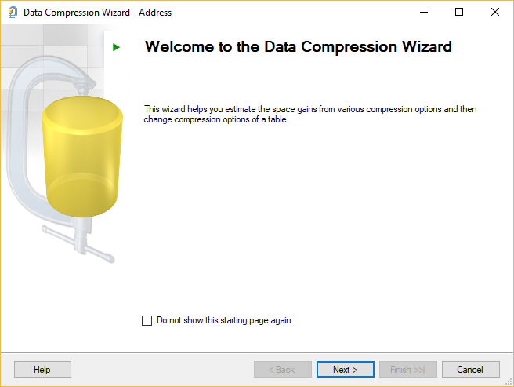Click the wizard app icon in title bar
The image size is (514, 387).
(x=12, y=13)
